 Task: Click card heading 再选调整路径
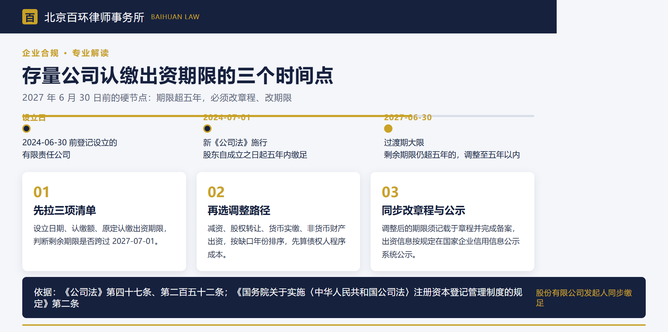point(239,210)
